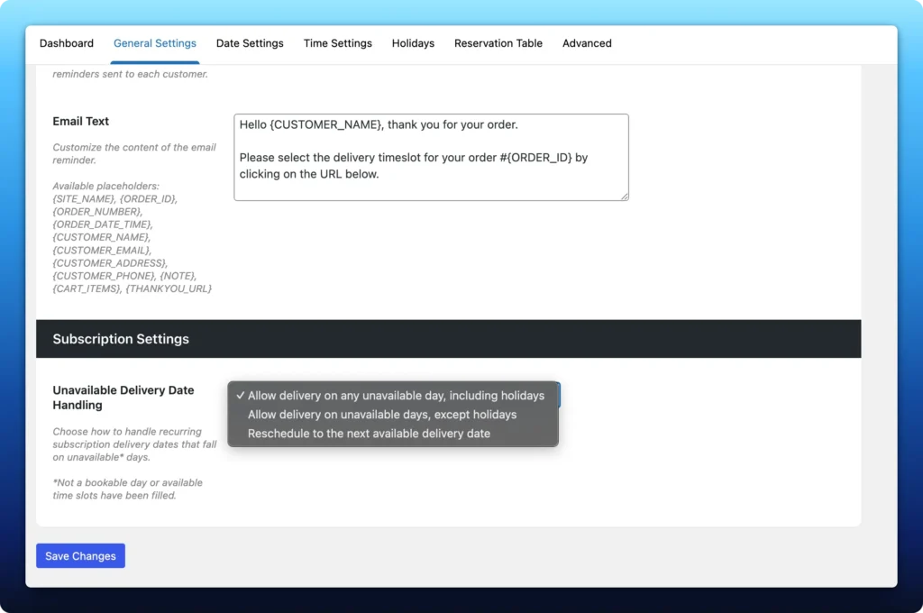Switch to the Dashboard tab
The height and width of the screenshot is (613, 923).
(67, 42)
